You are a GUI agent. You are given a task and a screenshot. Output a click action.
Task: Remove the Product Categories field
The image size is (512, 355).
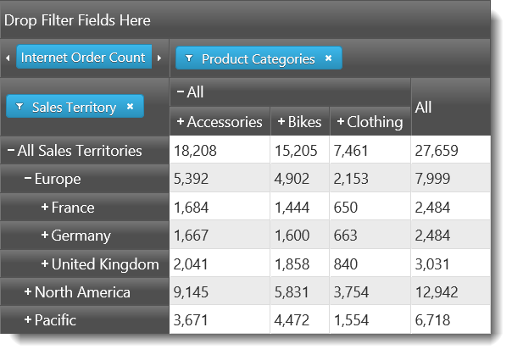point(329,59)
